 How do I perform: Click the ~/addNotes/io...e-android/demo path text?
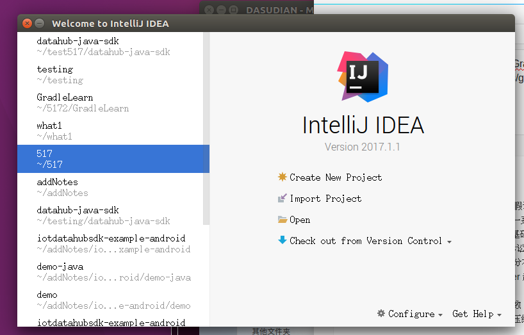(x=113, y=306)
